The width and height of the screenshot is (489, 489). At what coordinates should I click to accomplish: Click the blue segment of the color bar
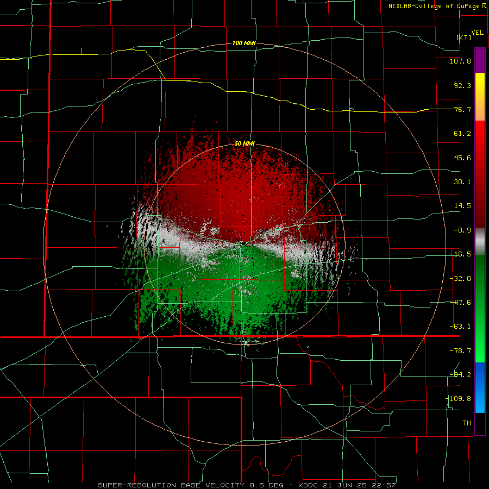click(480, 387)
